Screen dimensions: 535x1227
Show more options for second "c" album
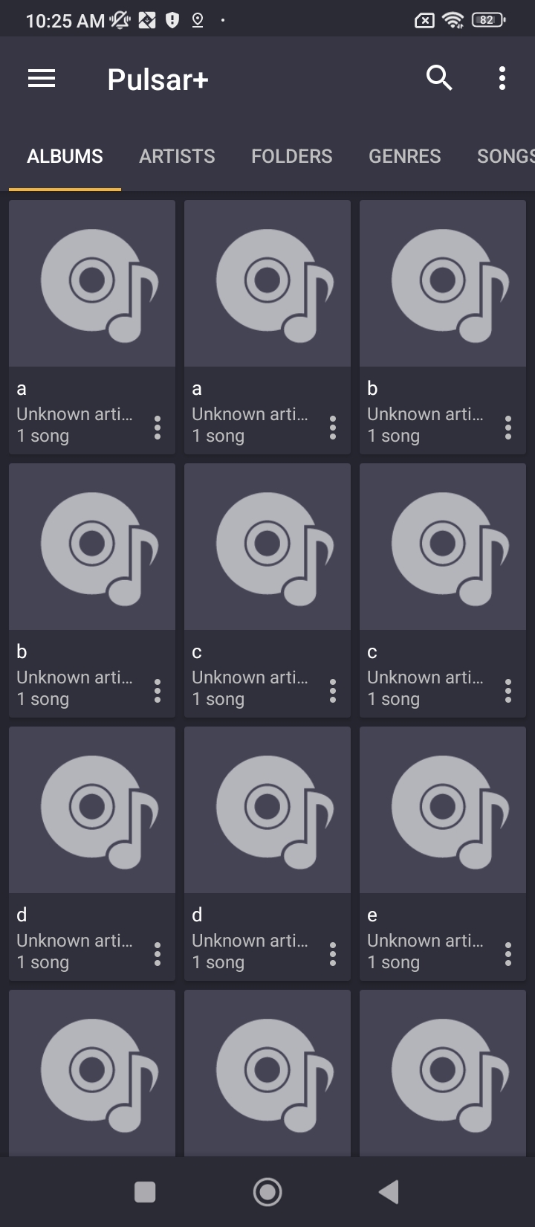click(x=508, y=691)
